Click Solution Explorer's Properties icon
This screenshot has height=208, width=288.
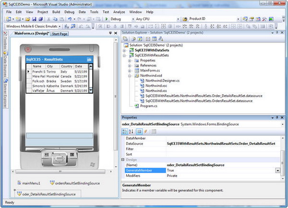[125, 39]
